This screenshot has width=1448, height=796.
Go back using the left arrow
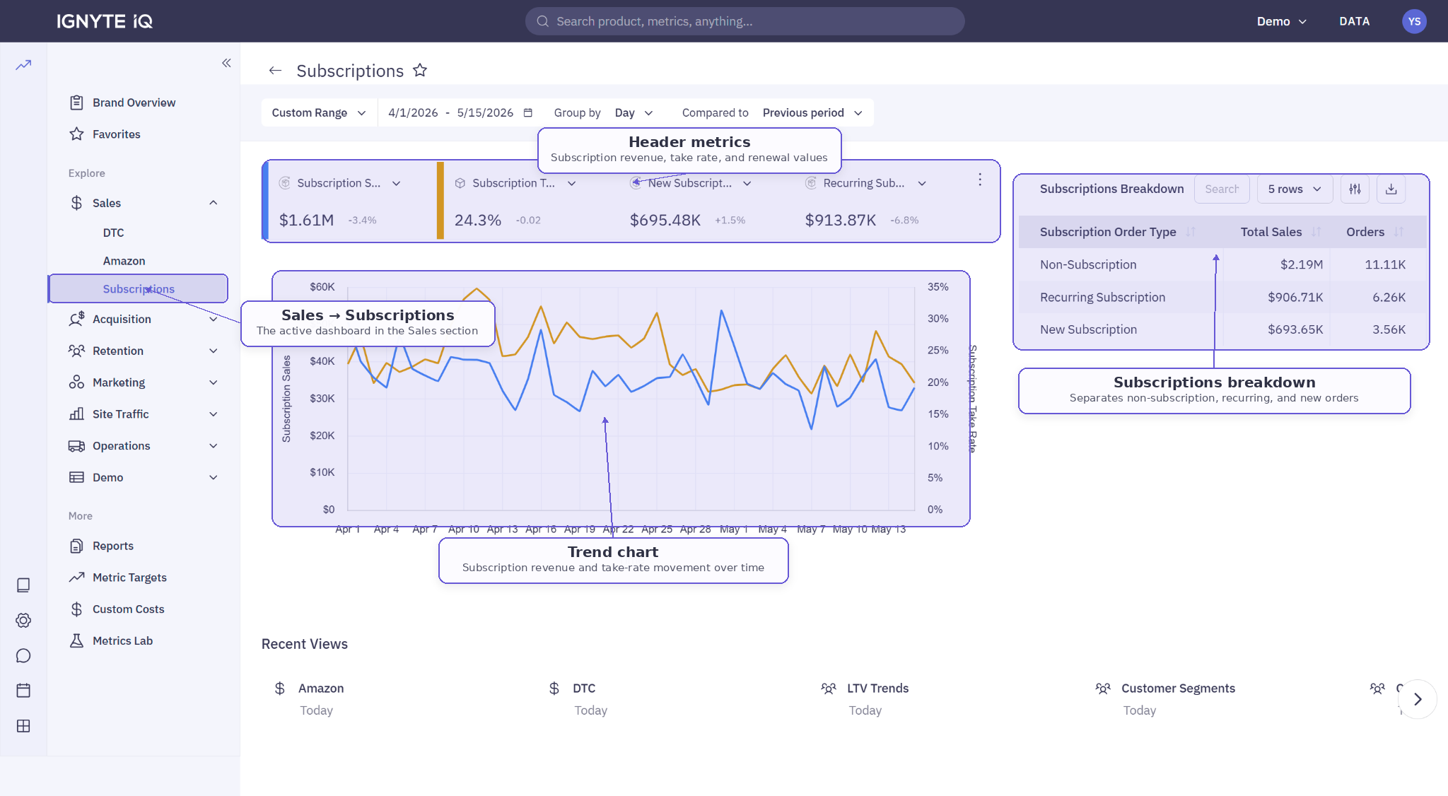point(276,71)
